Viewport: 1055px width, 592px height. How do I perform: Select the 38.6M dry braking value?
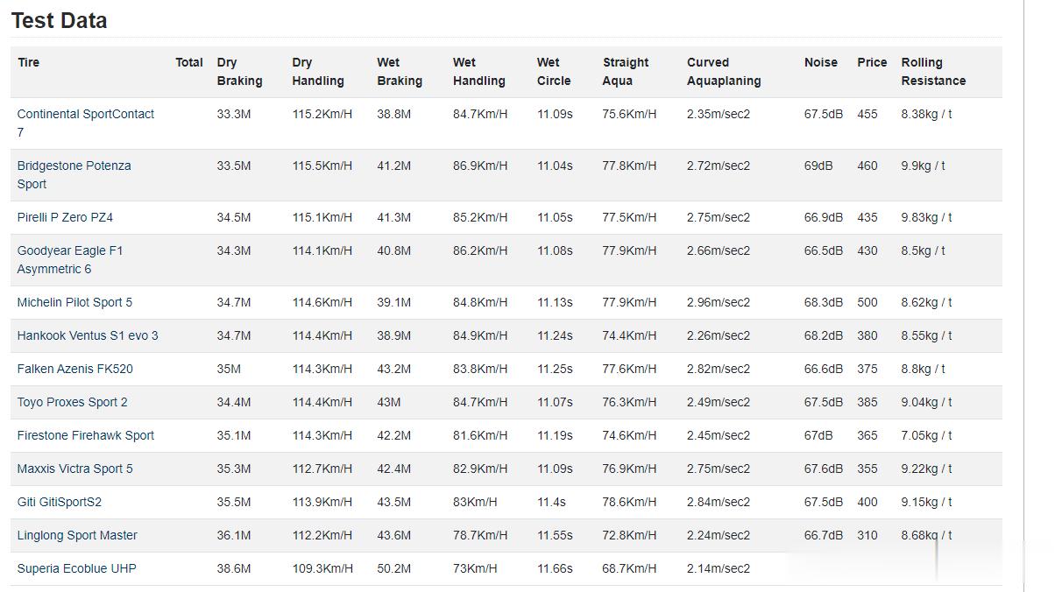(x=234, y=568)
